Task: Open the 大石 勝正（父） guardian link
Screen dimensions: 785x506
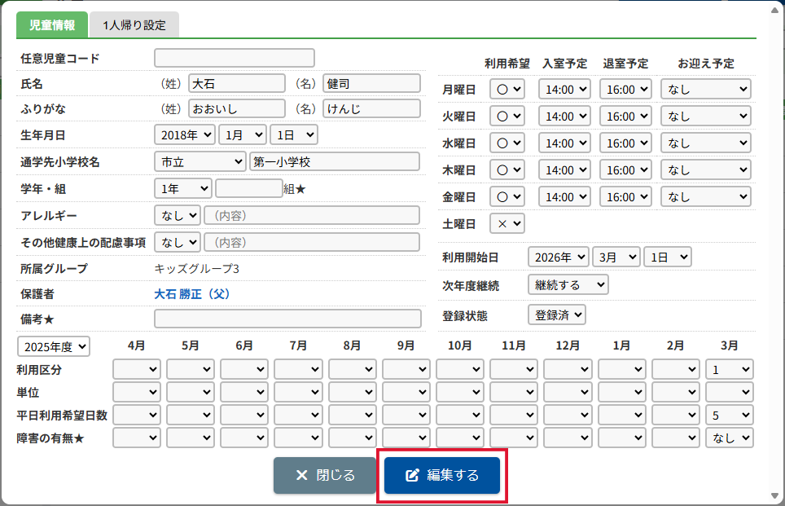Action: point(191,294)
